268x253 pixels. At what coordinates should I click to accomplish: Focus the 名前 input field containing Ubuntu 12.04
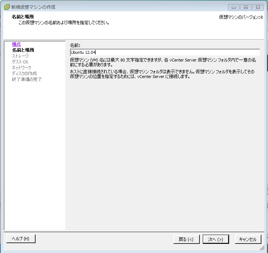pos(165,52)
